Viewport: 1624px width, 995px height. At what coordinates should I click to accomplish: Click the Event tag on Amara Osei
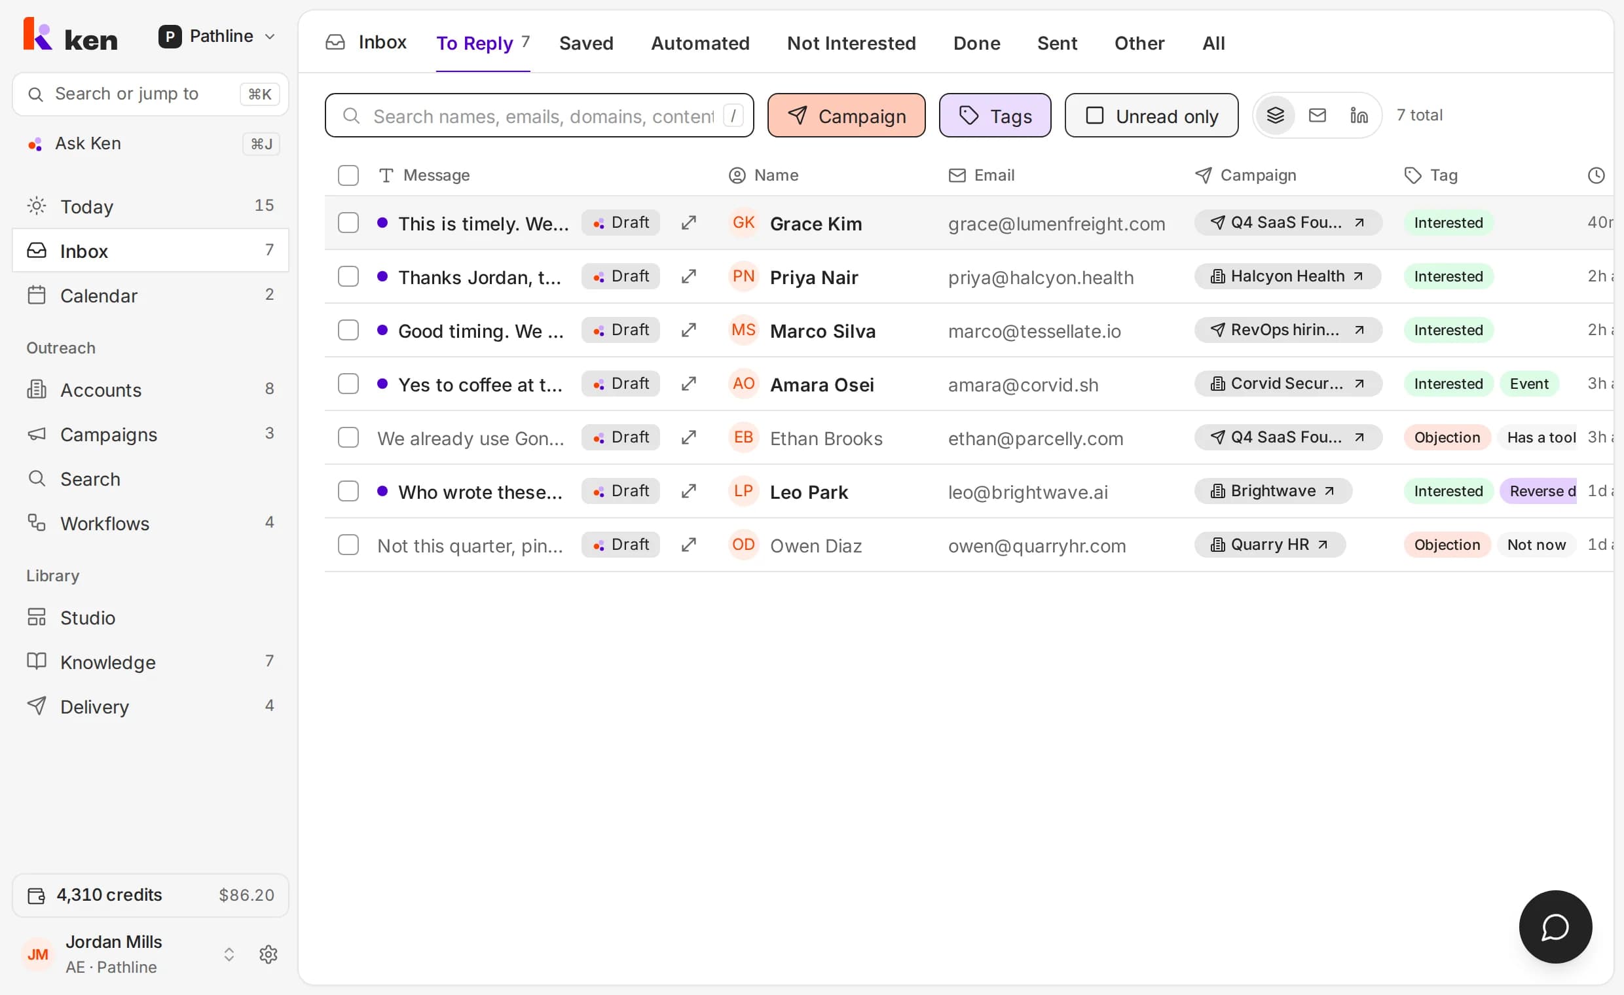click(1528, 384)
